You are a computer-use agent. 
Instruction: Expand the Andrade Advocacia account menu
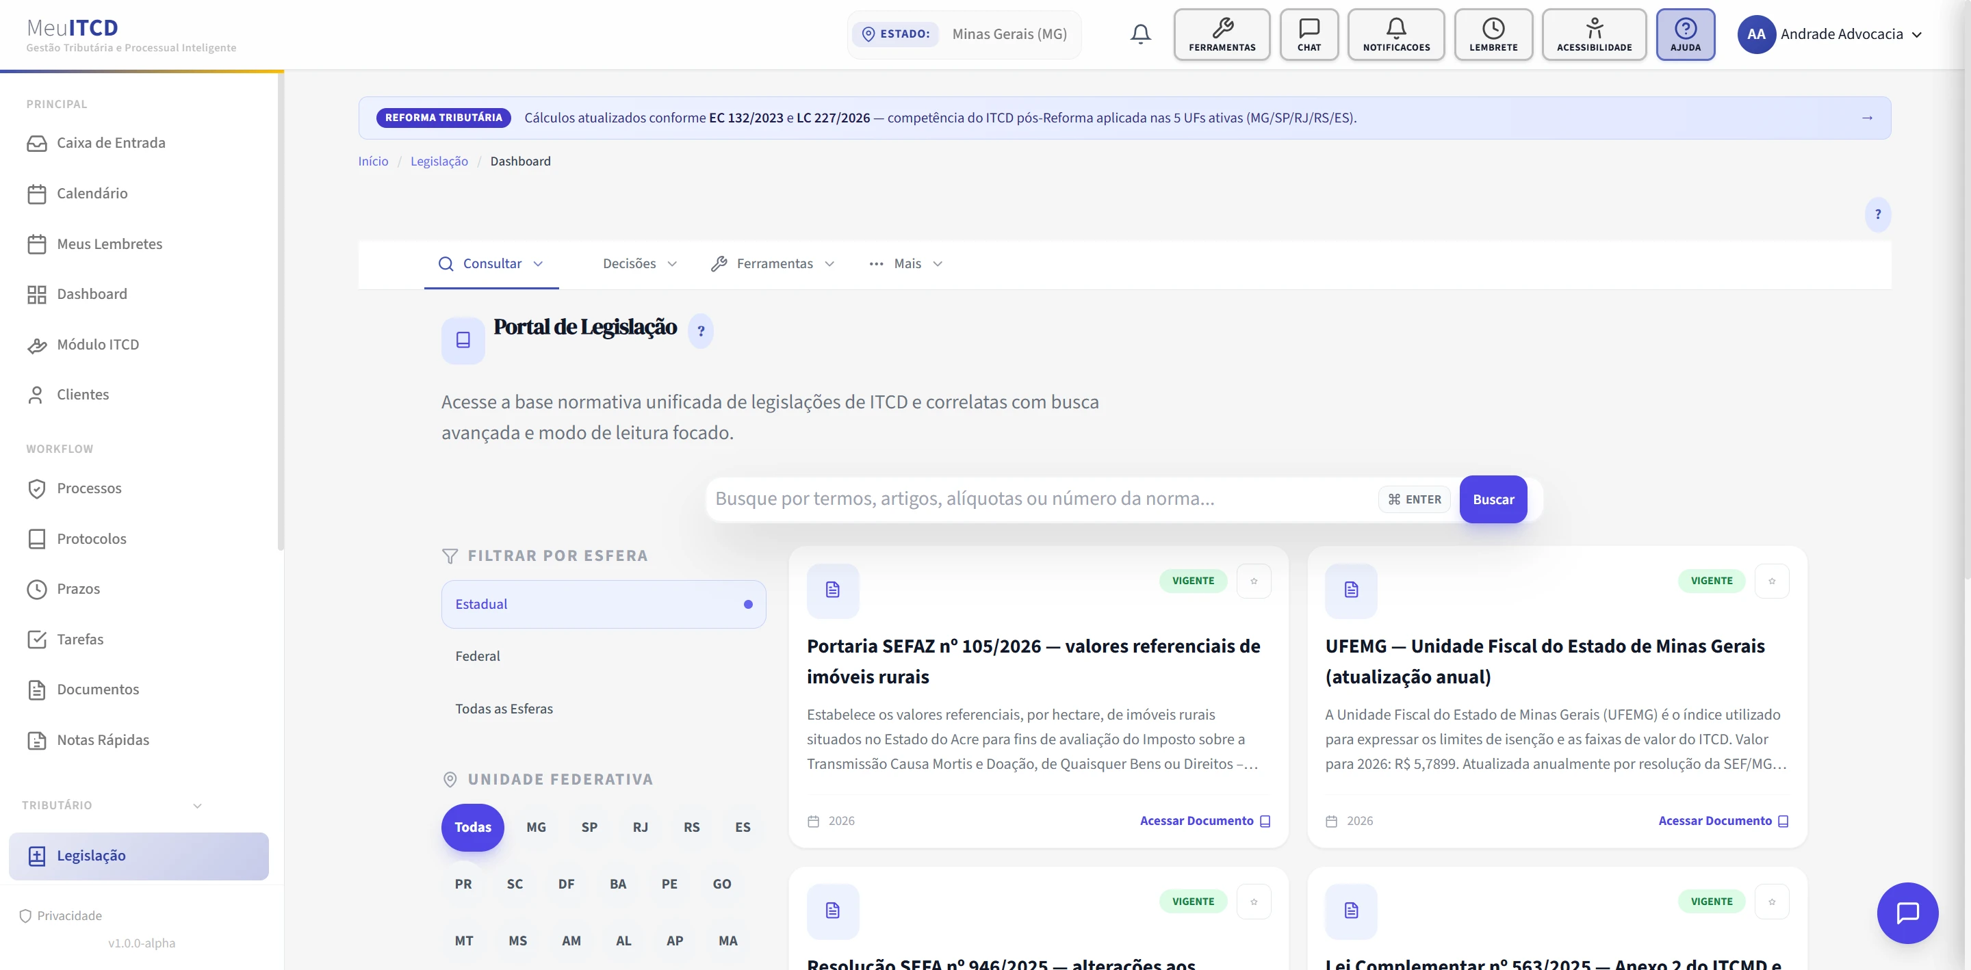click(x=1829, y=34)
